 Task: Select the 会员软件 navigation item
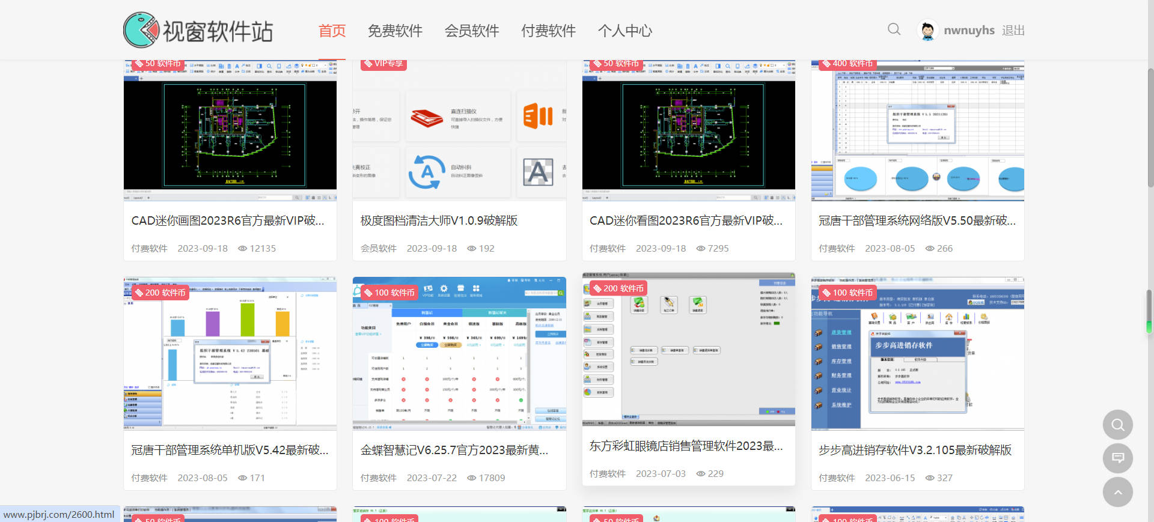472,31
